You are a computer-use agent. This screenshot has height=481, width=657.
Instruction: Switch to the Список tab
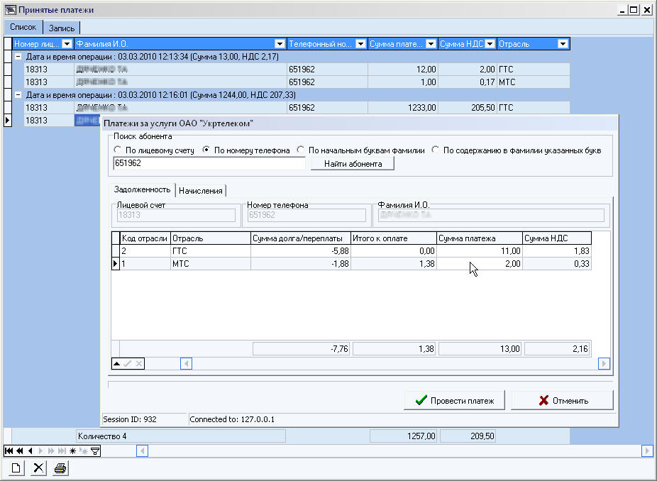pos(23,27)
